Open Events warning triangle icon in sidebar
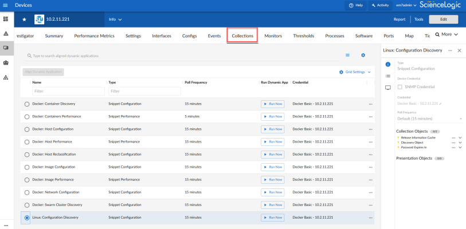Image resolution: width=466 pixels, height=229 pixels. pyautogui.click(x=6, y=34)
